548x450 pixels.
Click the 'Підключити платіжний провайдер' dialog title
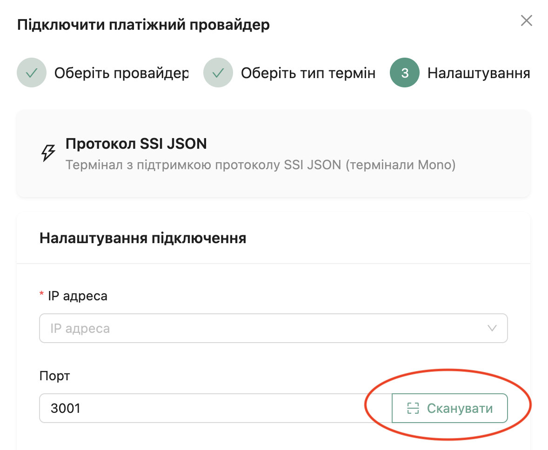(x=143, y=25)
